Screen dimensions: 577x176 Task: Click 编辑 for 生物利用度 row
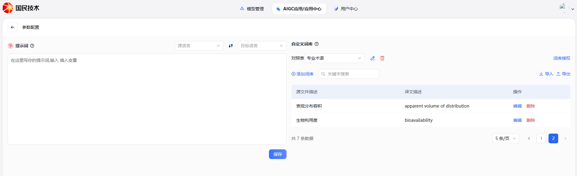click(x=517, y=120)
